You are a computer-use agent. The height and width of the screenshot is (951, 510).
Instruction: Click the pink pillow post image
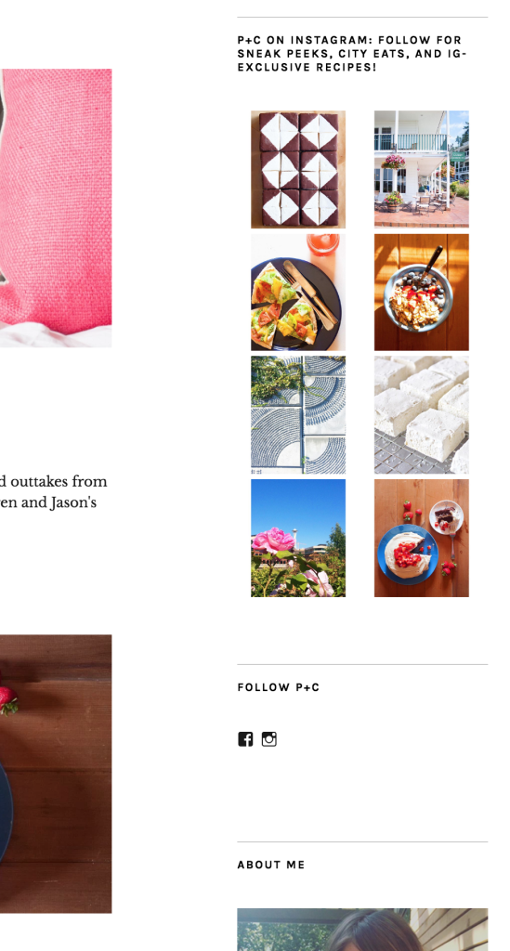56,208
